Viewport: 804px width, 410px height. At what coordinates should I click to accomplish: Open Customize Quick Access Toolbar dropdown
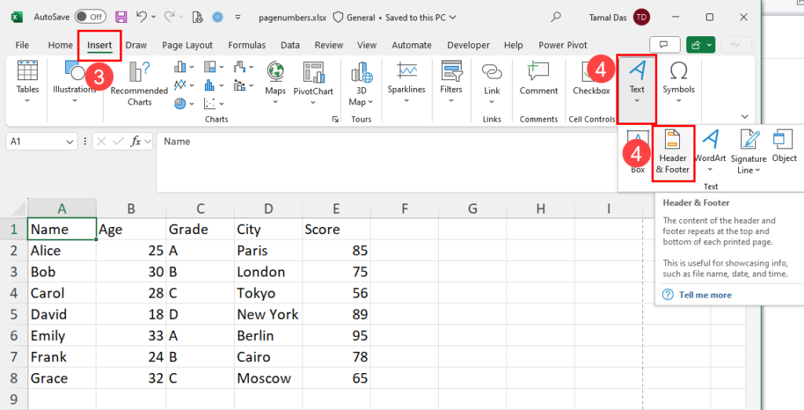pyautogui.click(x=238, y=17)
